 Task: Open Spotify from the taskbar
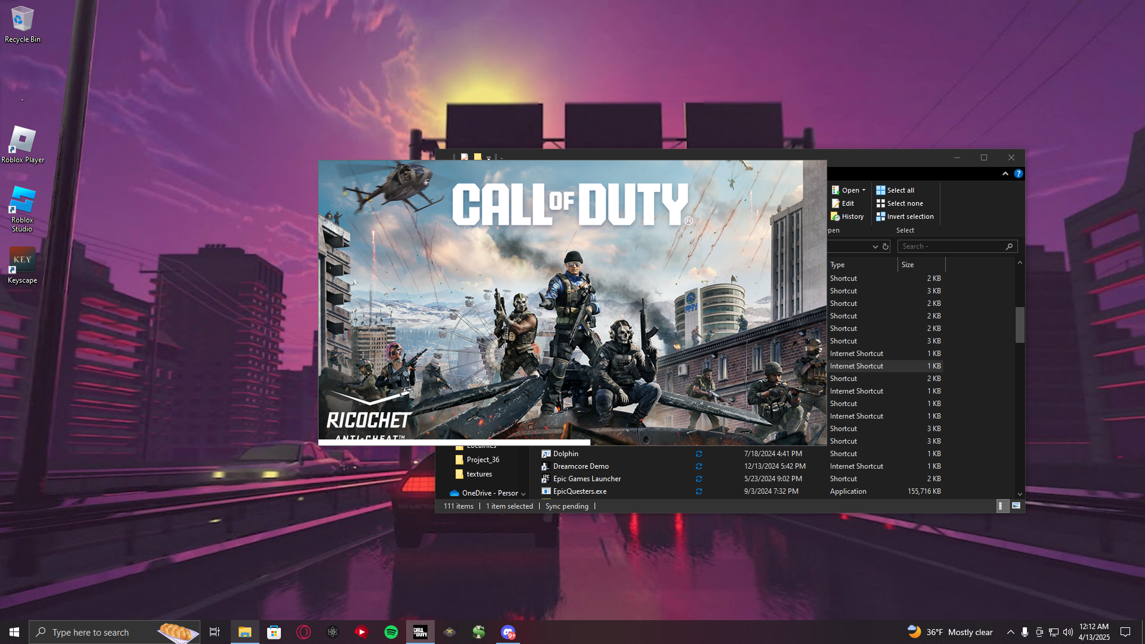coord(391,632)
